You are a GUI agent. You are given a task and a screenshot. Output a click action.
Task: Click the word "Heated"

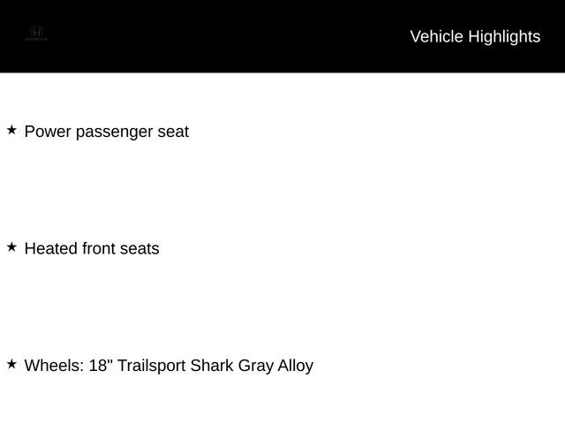(x=51, y=248)
